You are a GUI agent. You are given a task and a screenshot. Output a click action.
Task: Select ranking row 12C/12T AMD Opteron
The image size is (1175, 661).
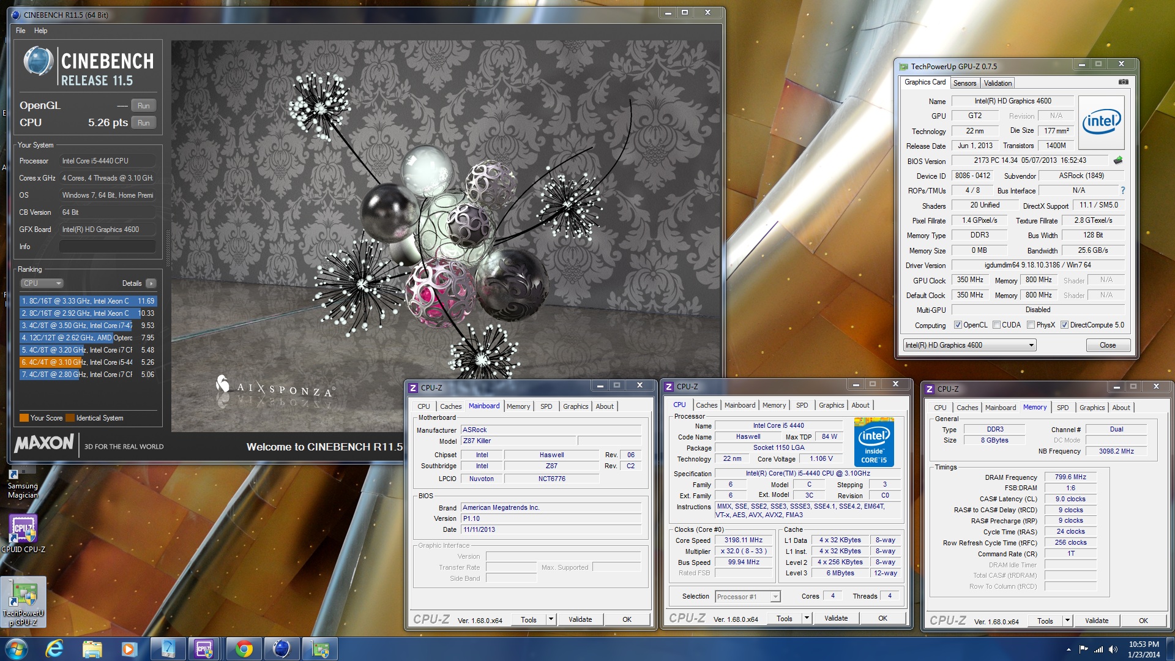click(x=88, y=338)
